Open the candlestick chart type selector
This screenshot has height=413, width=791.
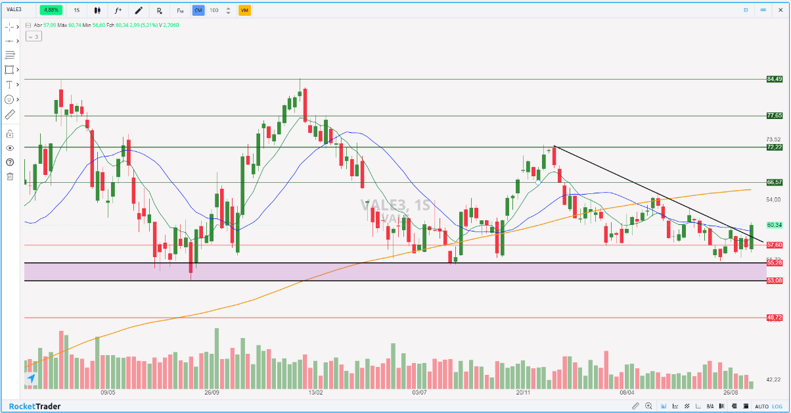(98, 11)
